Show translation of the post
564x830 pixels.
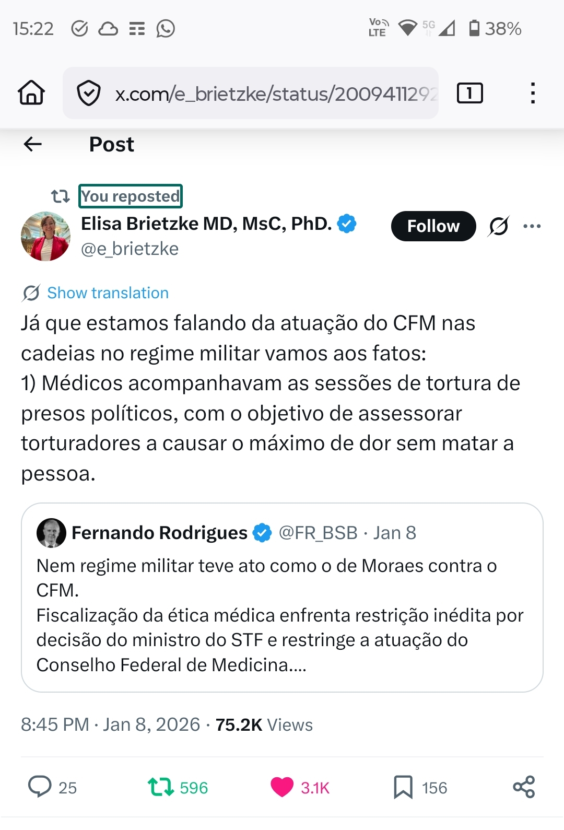(x=108, y=293)
